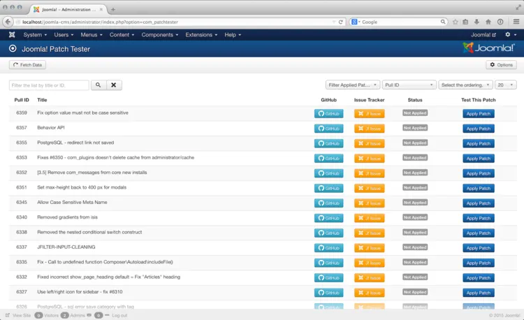Open J! Issue button for pull 6332
This screenshot has width=524, height=320.
(x=370, y=278)
